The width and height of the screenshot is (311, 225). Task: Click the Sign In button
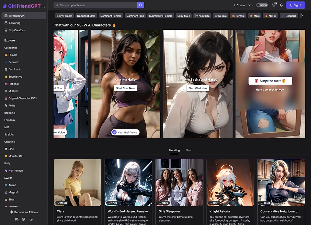tap(295, 5)
